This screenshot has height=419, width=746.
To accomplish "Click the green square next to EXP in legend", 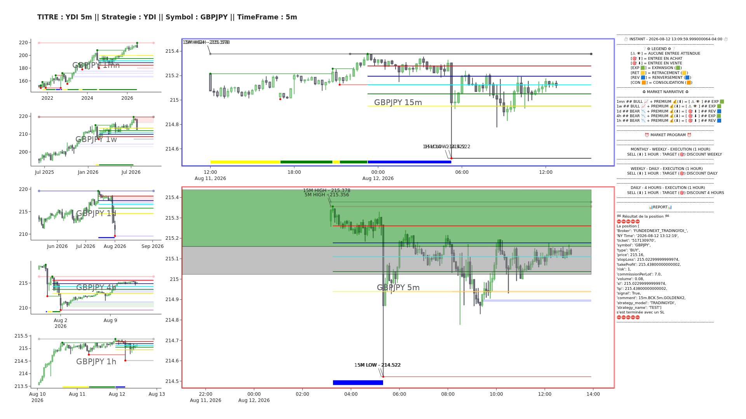I will click(643, 68).
